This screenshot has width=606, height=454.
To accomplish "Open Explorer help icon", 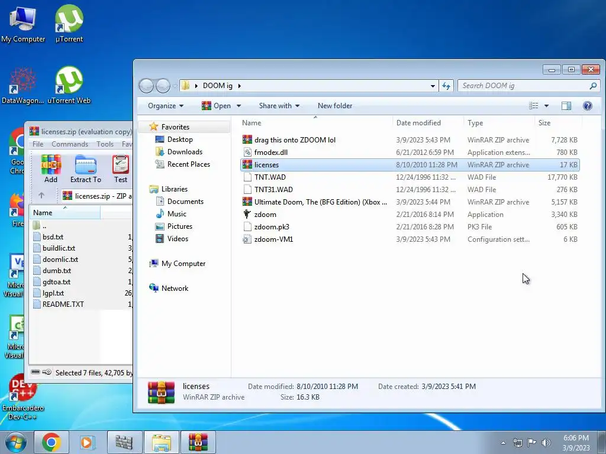I will pyautogui.click(x=588, y=106).
